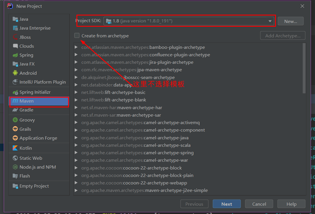Screen dimensions: 315x214
Task: Select camel-archetype-war row
Action: tap(188, 160)
